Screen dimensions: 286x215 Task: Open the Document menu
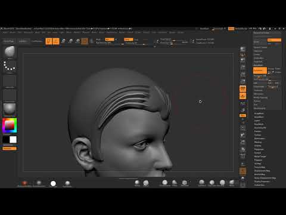pos(28,32)
